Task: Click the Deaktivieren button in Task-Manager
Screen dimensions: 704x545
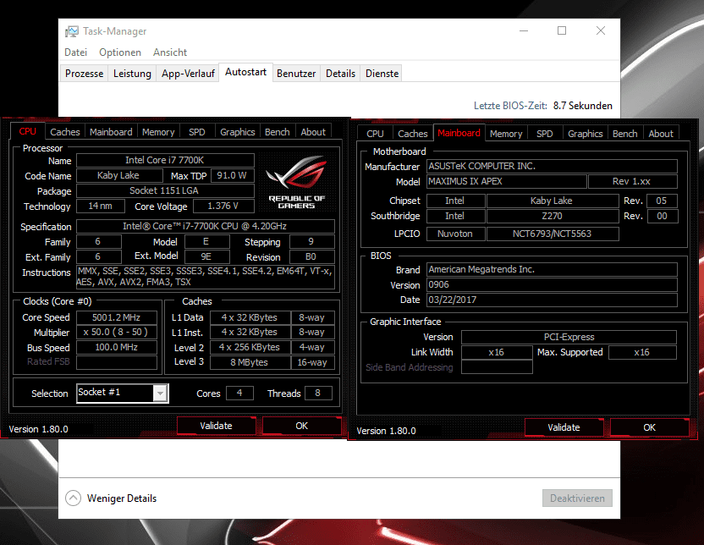Action: (577, 498)
